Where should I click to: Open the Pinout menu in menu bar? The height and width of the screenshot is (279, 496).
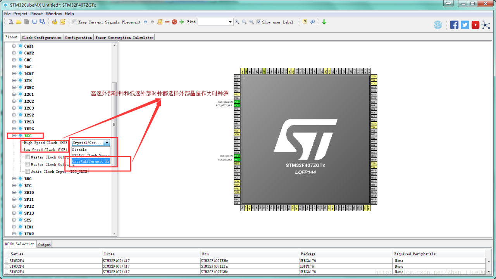click(x=37, y=14)
